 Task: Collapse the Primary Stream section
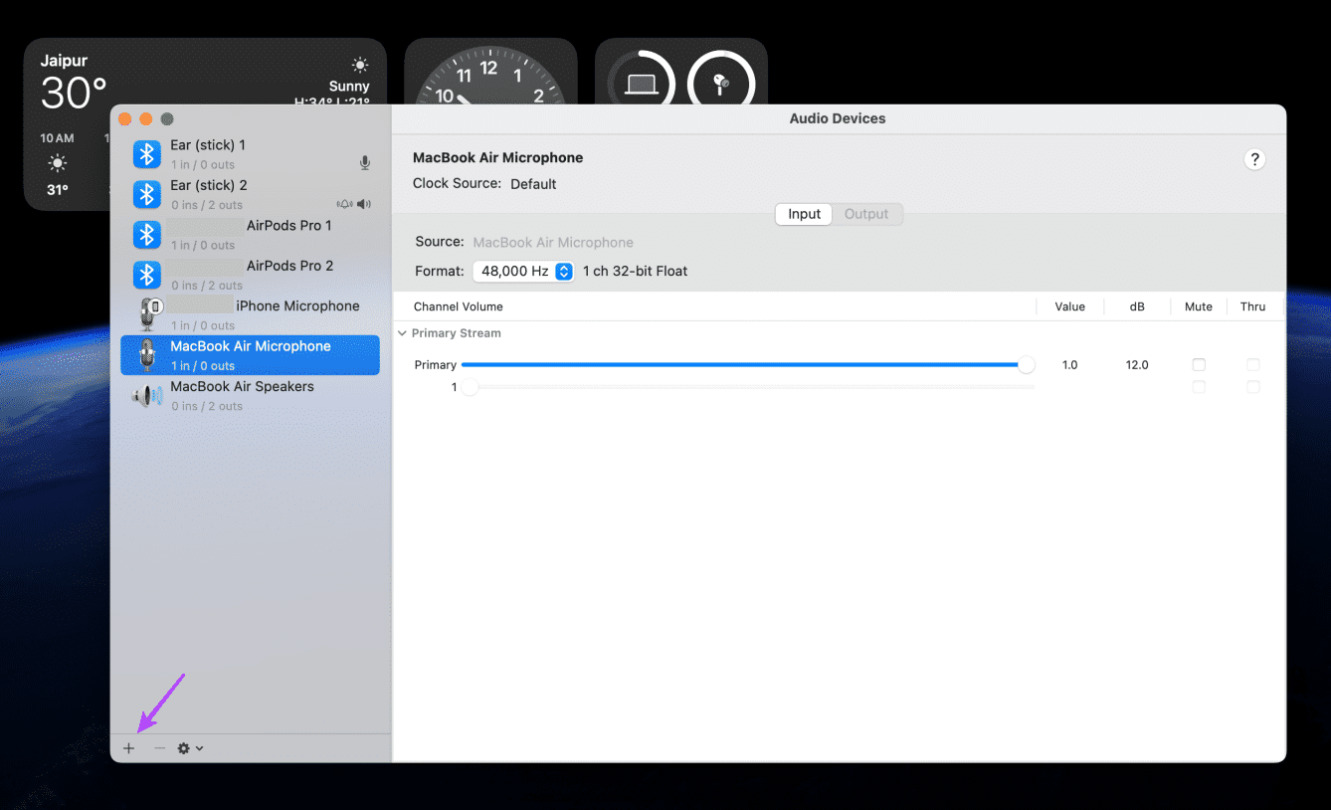coord(402,333)
